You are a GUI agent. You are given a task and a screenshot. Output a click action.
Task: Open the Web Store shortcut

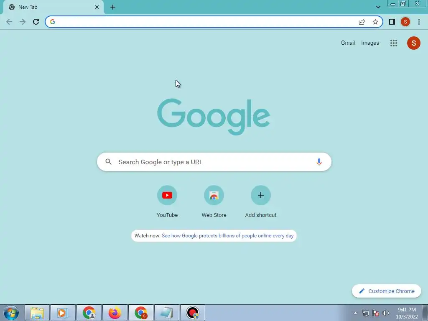point(214,201)
